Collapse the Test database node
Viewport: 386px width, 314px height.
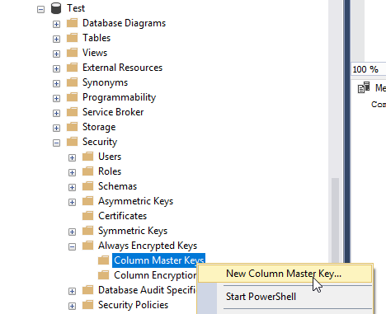(x=40, y=10)
